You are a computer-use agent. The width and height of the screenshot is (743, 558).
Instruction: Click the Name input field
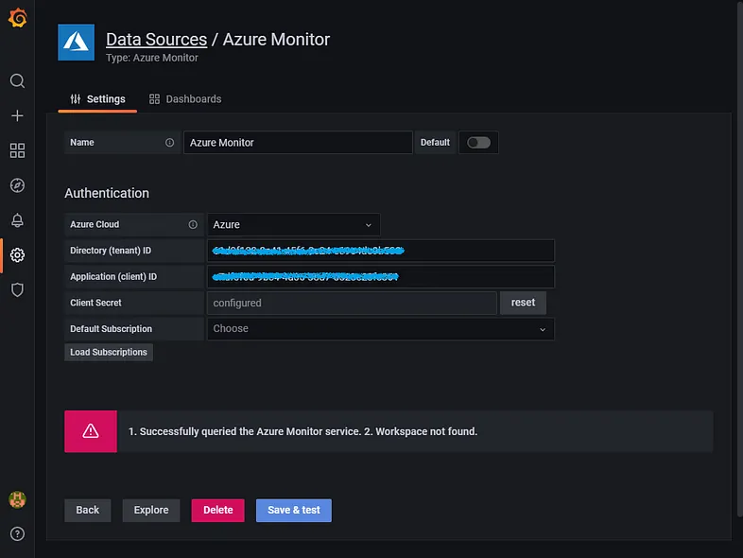click(298, 143)
